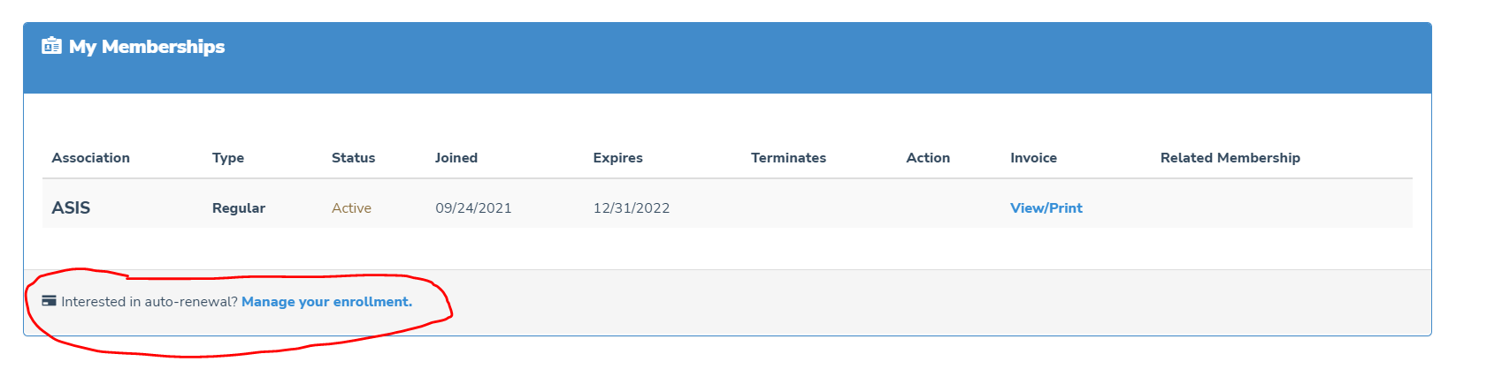Select the Terminates column header

click(788, 158)
